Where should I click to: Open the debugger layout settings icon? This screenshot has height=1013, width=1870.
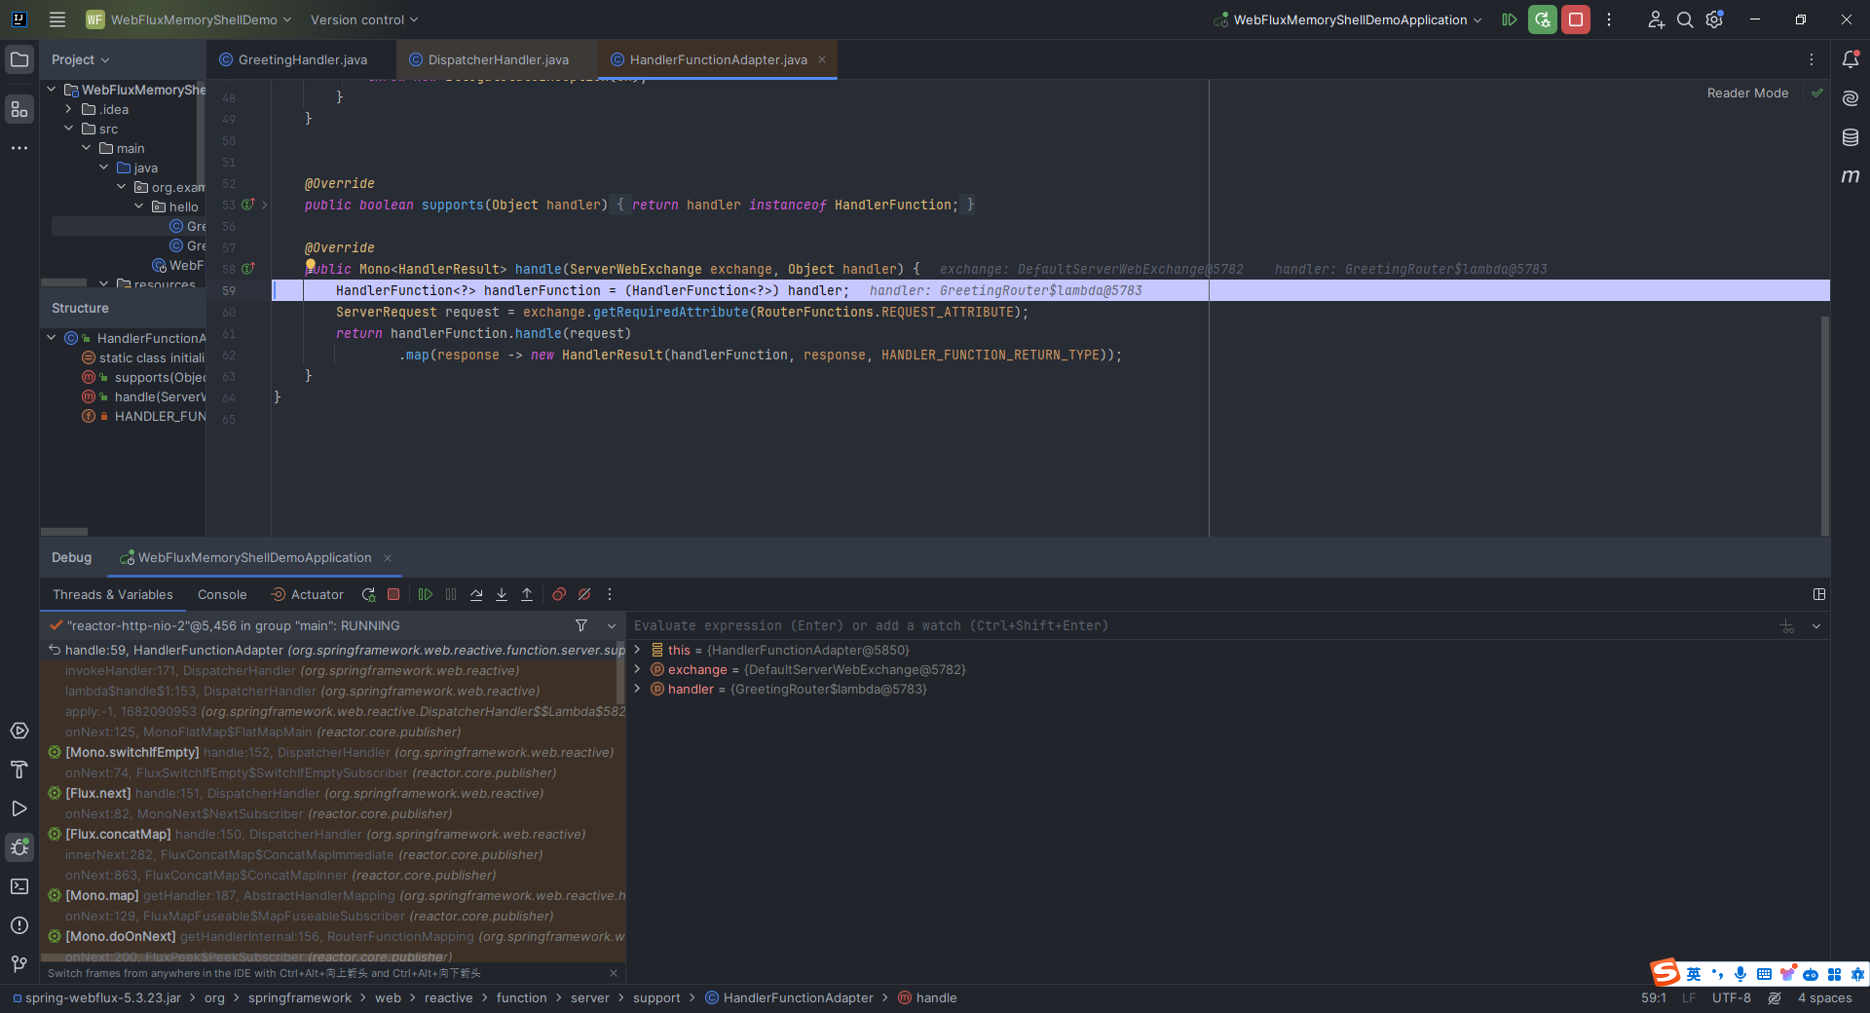click(1819, 594)
